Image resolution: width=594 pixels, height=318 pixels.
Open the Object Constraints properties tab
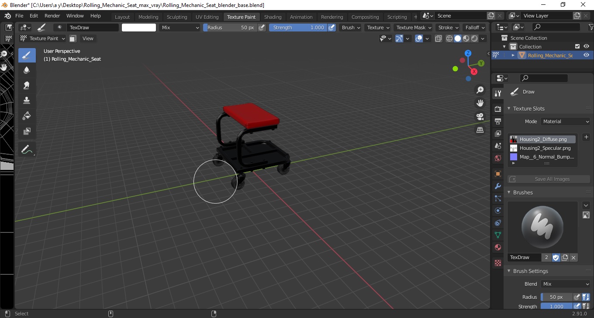click(497, 223)
